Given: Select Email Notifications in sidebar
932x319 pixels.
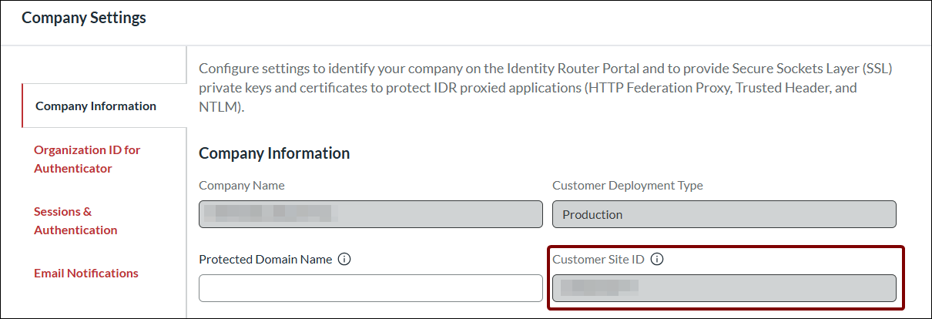Looking at the screenshot, I should pyautogui.click(x=86, y=274).
